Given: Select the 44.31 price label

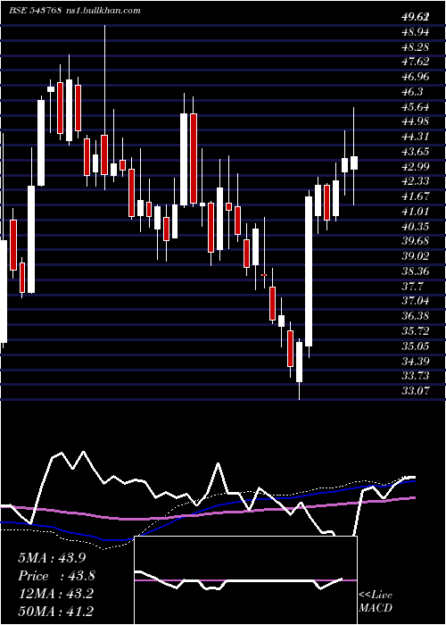Looking at the screenshot, I should 415,137.
